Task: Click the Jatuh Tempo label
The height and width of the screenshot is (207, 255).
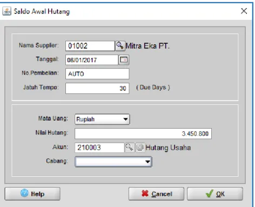Action: 41,88
